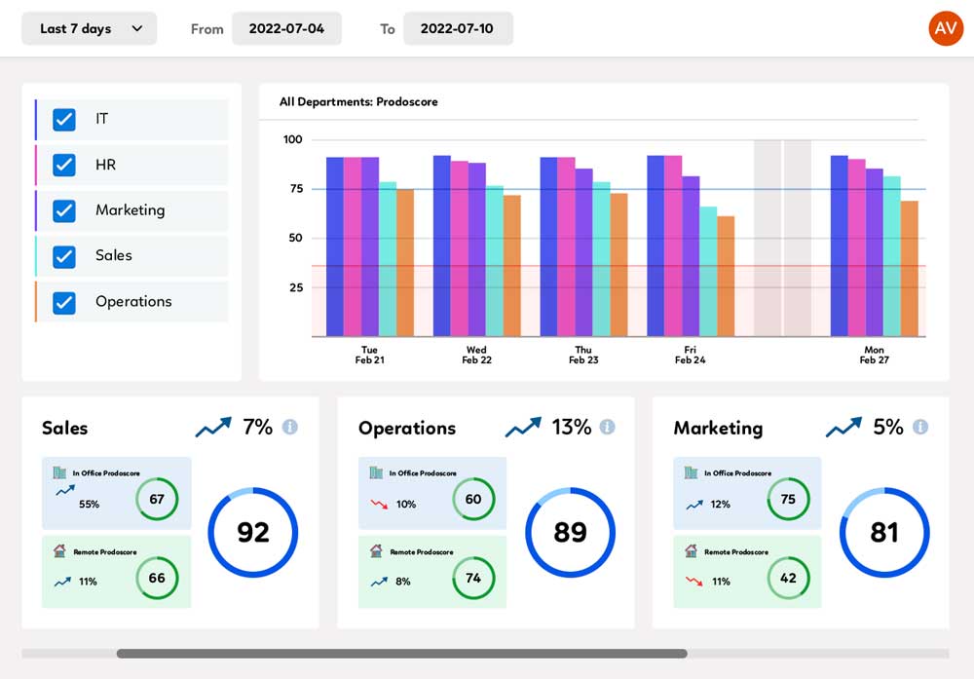
Task: Click the pink HR bar for Wed Feb 22
Action: click(459, 249)
